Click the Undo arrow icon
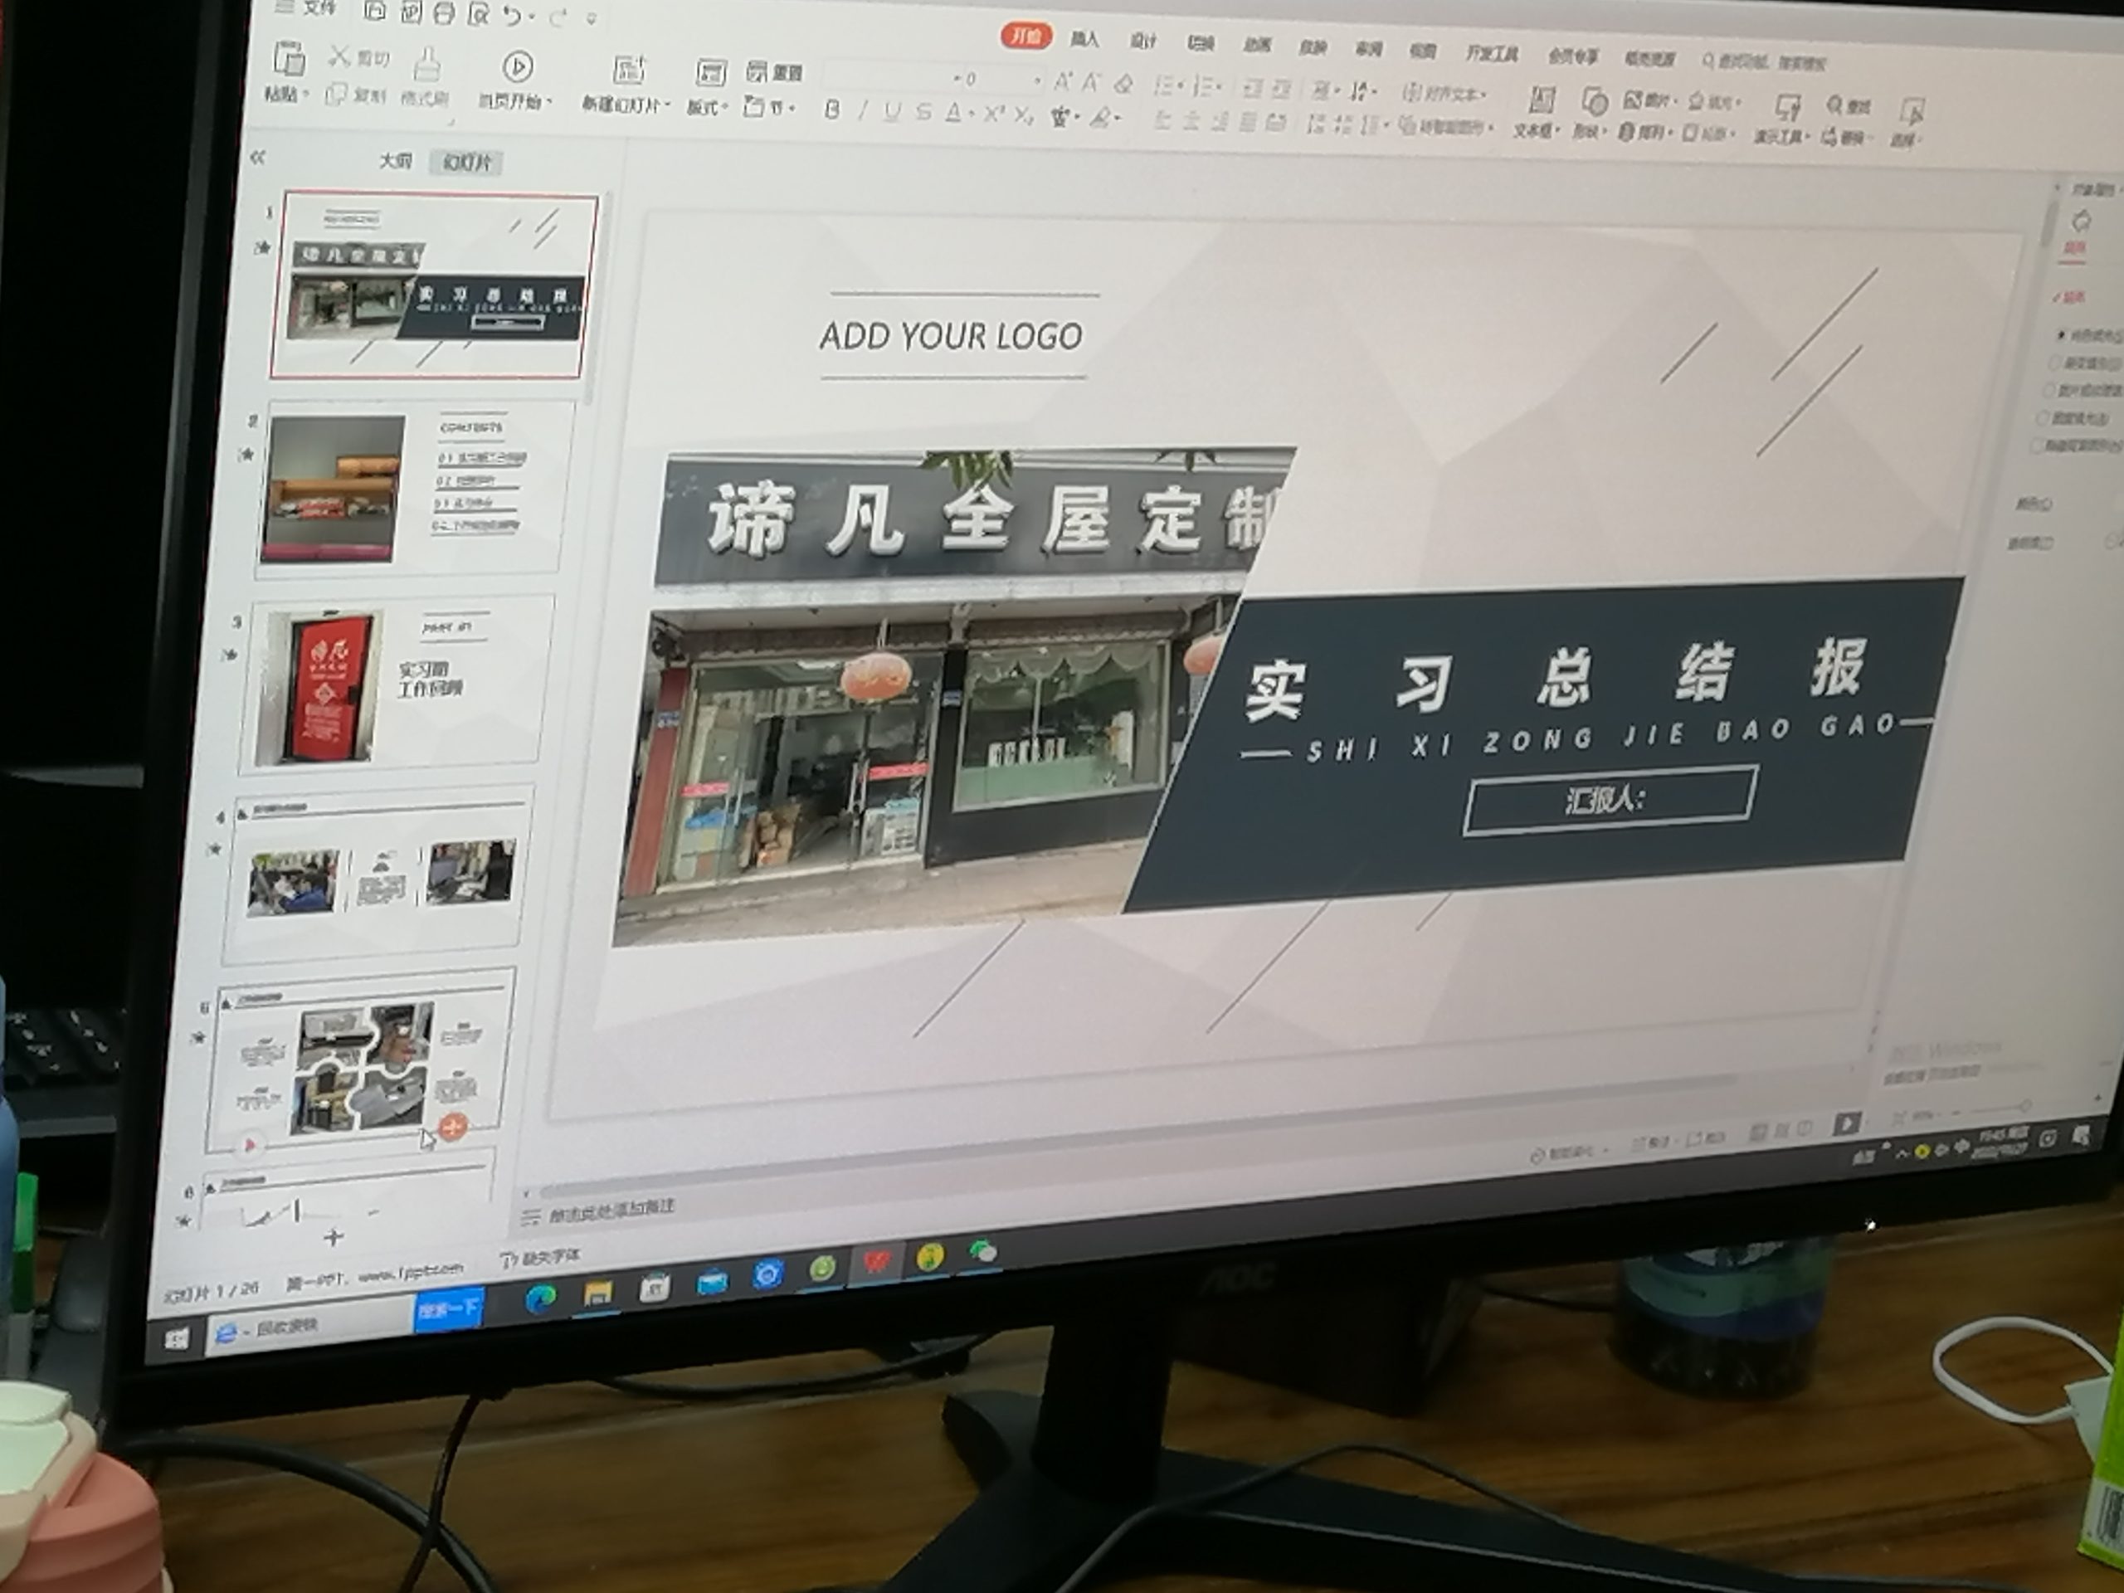The width and height of the screenshot is (2124, 1593). [x=512, y=14]
